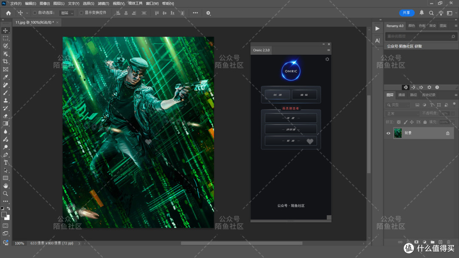Toggle Quick Mask mode

click(6, 226)
